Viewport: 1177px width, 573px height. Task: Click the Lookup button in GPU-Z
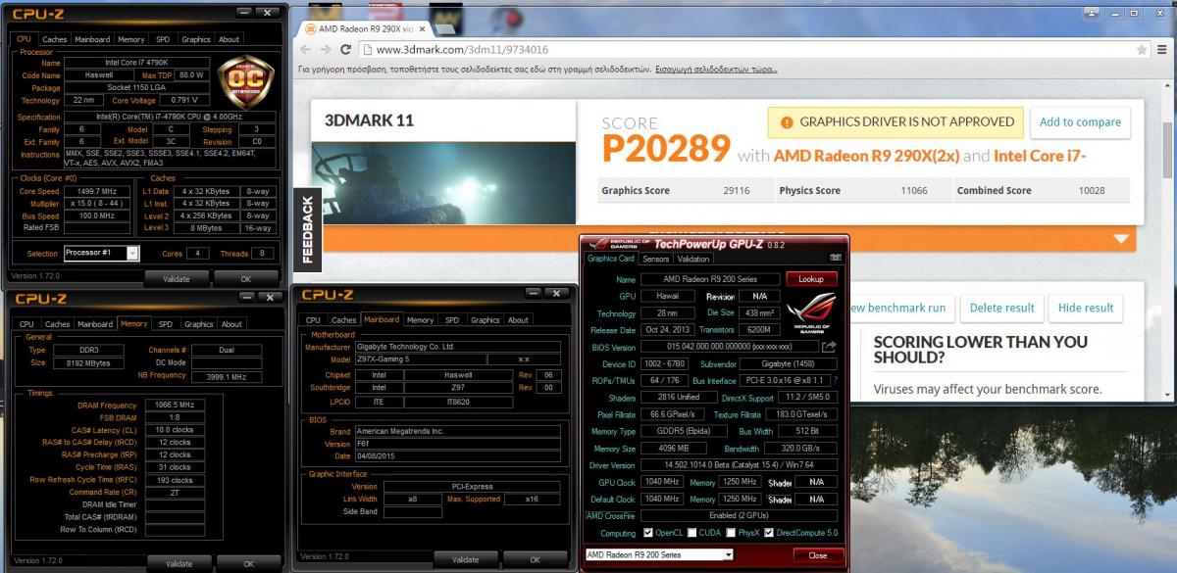(x=811, y=279)
